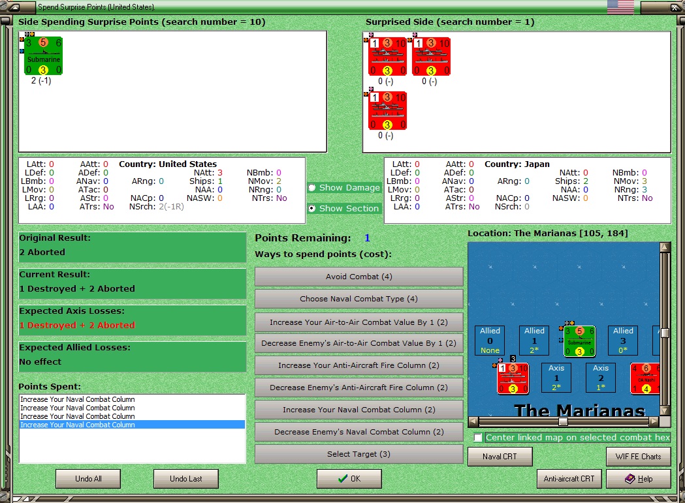Click the map vertical scrollbar thumb

(x=665, y=333)
